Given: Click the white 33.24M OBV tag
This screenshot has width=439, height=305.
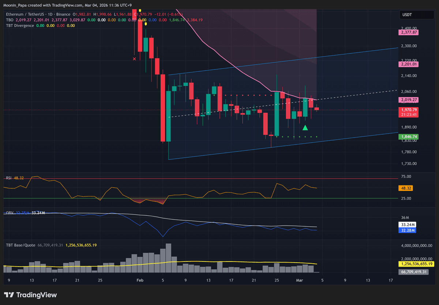Looking at the screenshot, I should click(x=407, y=225).
